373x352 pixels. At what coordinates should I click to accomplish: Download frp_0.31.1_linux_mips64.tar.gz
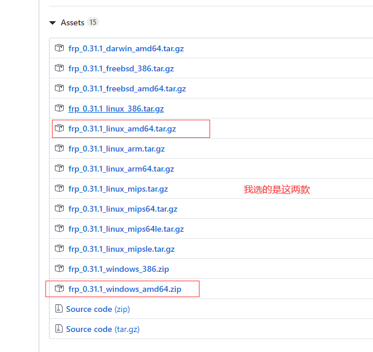tap(123, 209)
